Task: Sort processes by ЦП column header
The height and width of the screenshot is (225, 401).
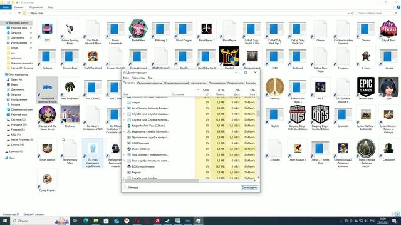Action: (203, 92)
